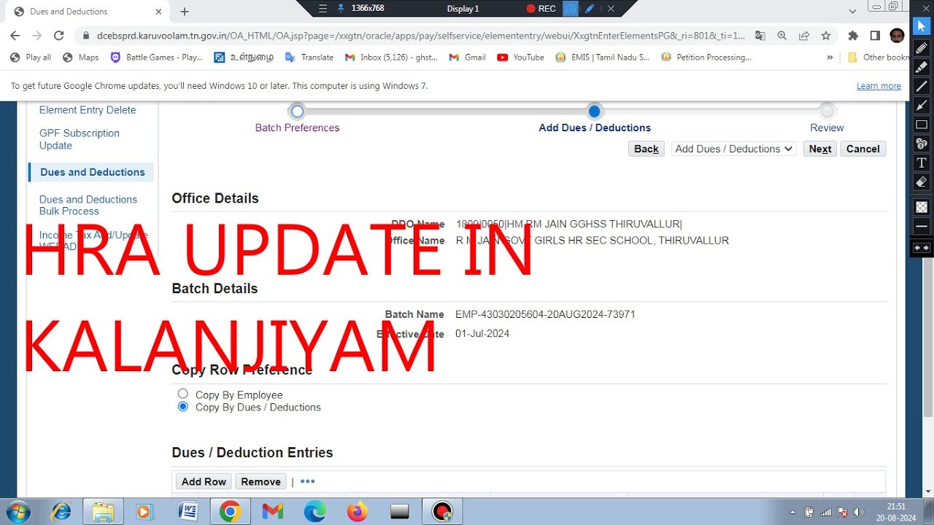934x525 pixels.
Task: Click the Next button
Action: point(820,149)
